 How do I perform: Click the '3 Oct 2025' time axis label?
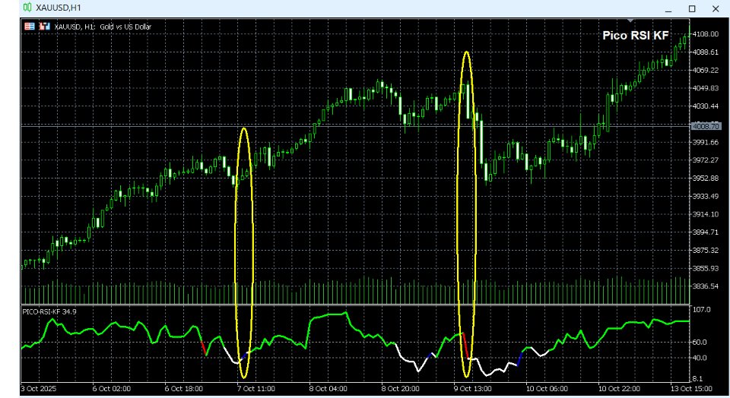tap(39, 389)
